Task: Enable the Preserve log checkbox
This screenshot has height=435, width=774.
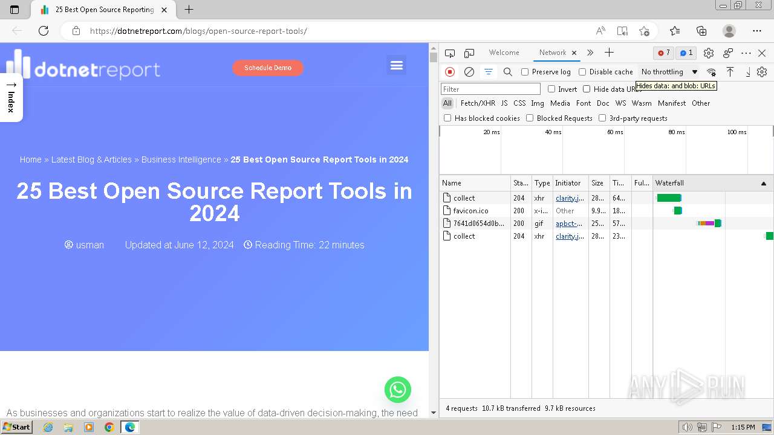Action: pyautogui.click(x=525, y=72)
